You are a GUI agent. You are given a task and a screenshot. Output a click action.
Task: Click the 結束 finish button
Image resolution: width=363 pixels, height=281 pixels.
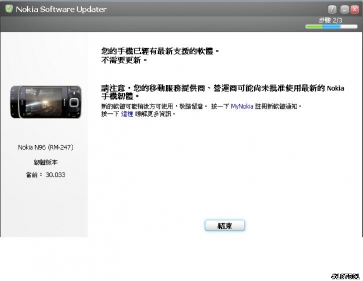pyautogui.click(x=225, y=225)
